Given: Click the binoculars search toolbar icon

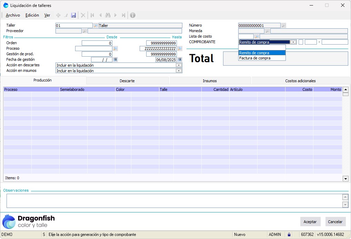Looking at the screenshot, I should pos(108,15).
